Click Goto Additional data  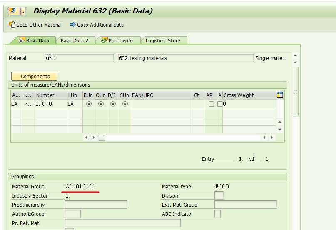[97, 25]
